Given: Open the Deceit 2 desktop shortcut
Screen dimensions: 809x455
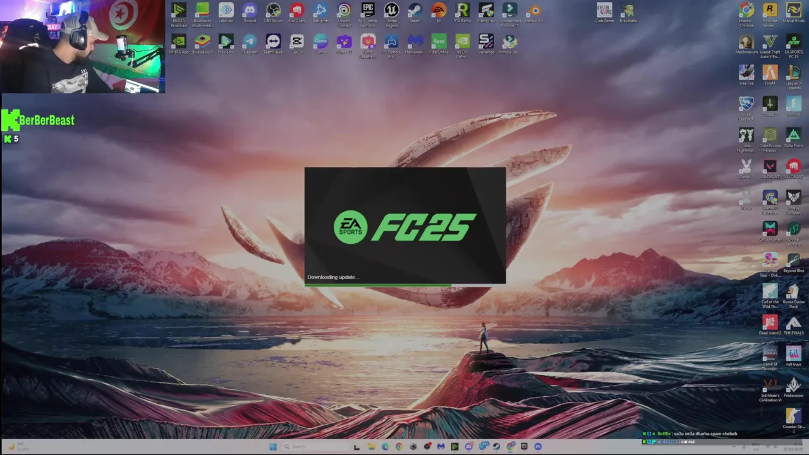Looking at the screenshot, I should point(746,169).
